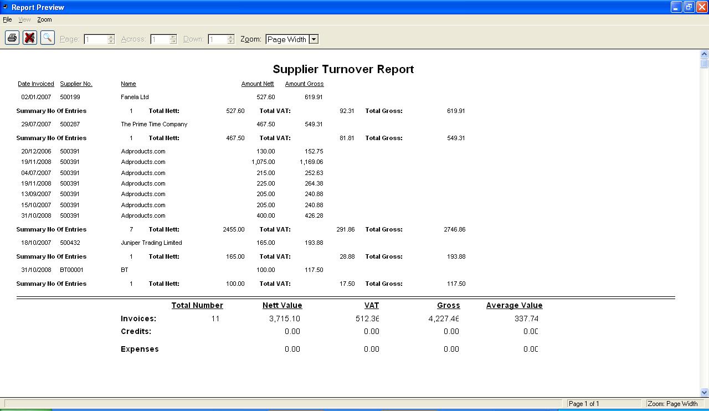
Task: Click the Gross summary header
Action: coord(449,305)
